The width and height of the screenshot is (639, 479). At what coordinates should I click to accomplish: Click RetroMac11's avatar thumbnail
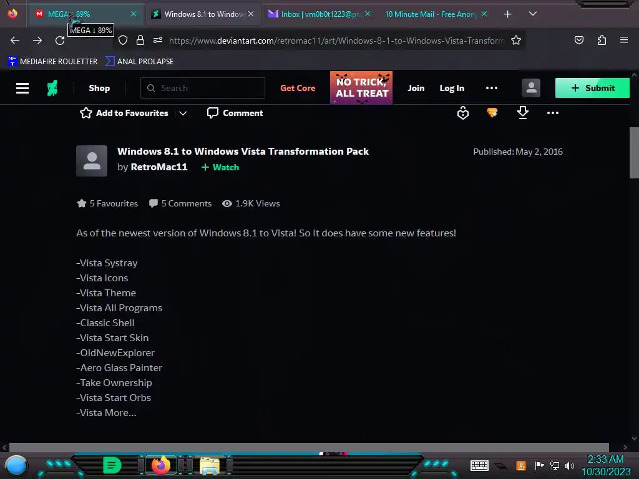92,161
